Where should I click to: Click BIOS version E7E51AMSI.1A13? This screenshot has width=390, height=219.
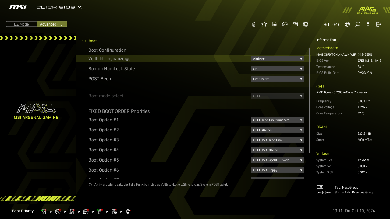pyautogui.click(x=369, y=61)
